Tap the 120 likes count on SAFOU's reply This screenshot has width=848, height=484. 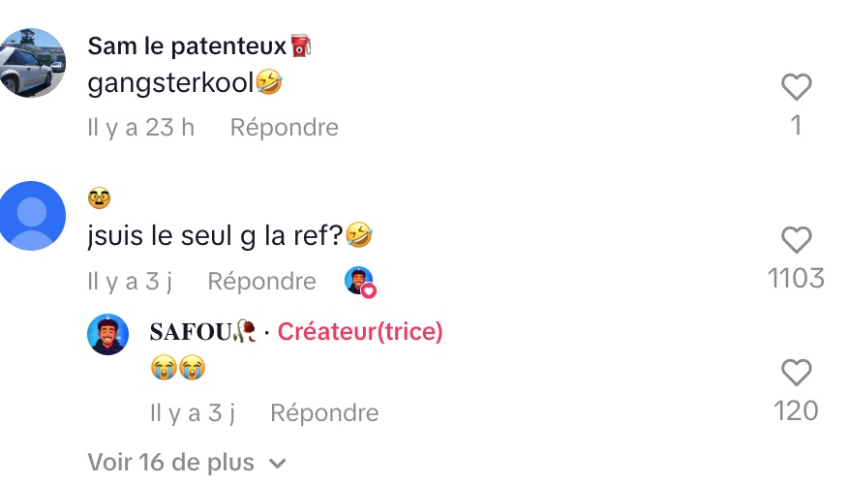pos(796,411)
